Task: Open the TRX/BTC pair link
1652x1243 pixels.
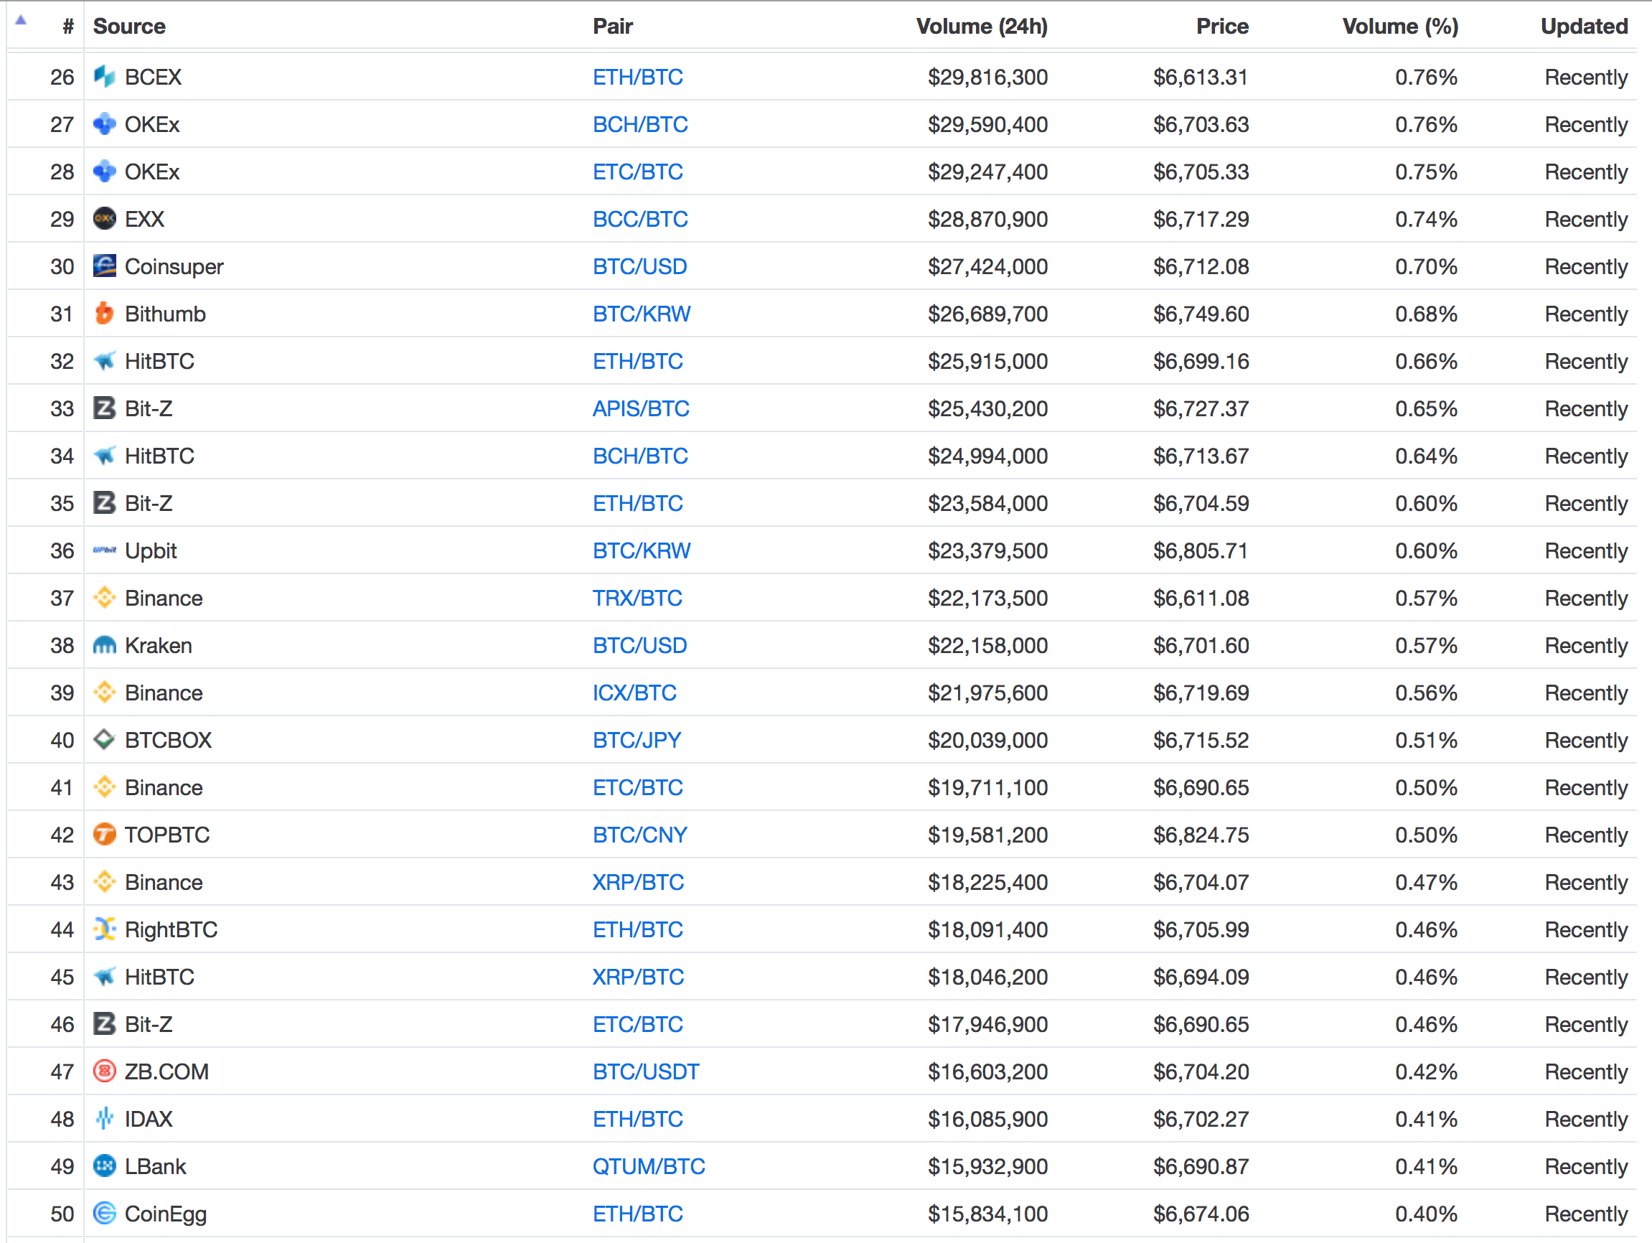Action: (637, 599)
